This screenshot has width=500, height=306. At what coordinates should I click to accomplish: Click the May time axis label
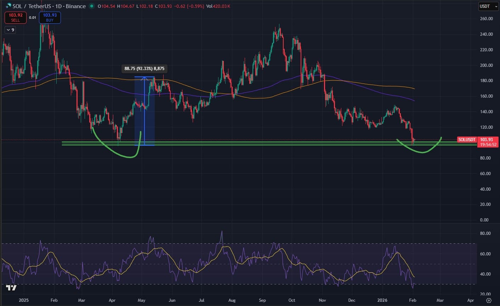point(141,300)
